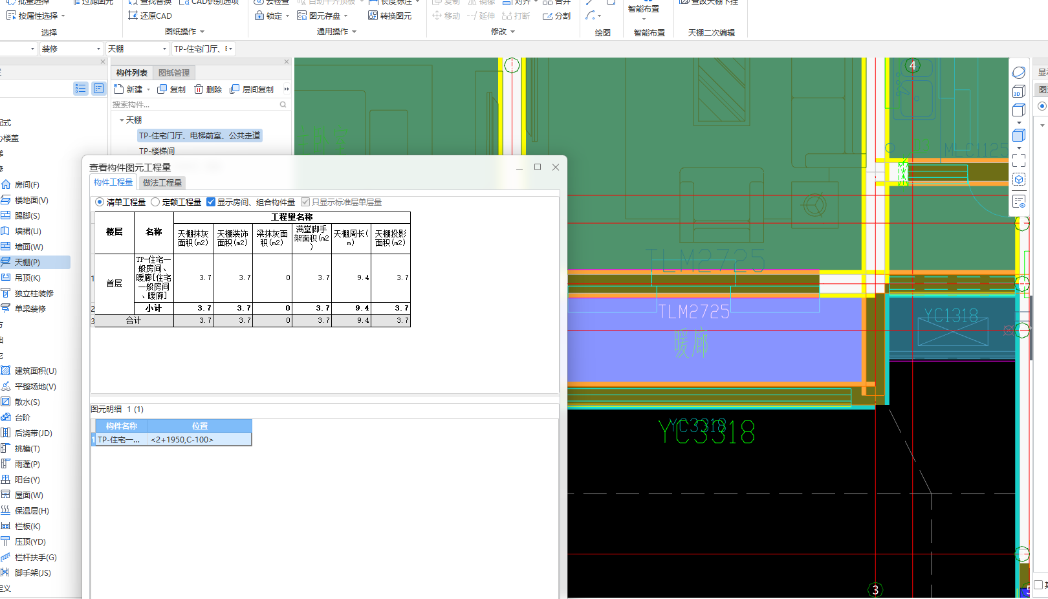Switch to the 做法工程量 tab

[x=162, y=183]
